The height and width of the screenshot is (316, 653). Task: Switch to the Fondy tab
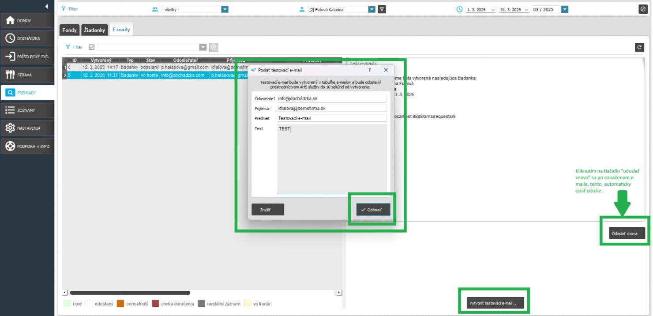pyautogui.click(x=69, y=30)
